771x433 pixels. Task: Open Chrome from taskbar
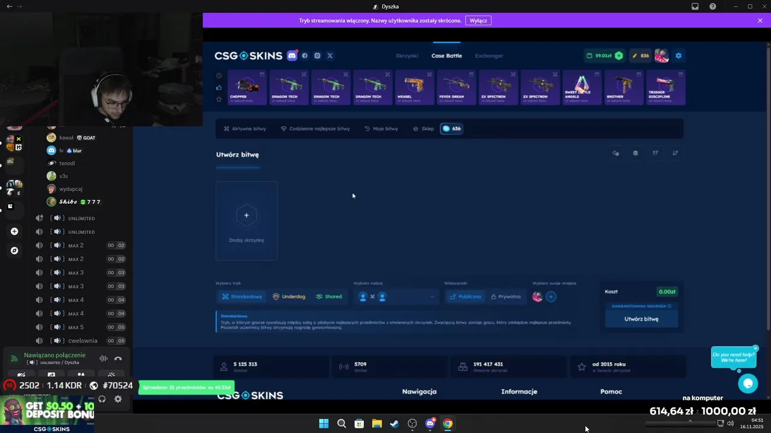[x=448, y=423]
